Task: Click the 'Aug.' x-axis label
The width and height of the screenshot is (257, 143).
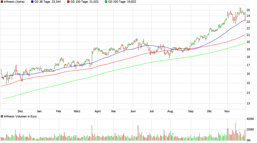Action: tap(170, 111)
